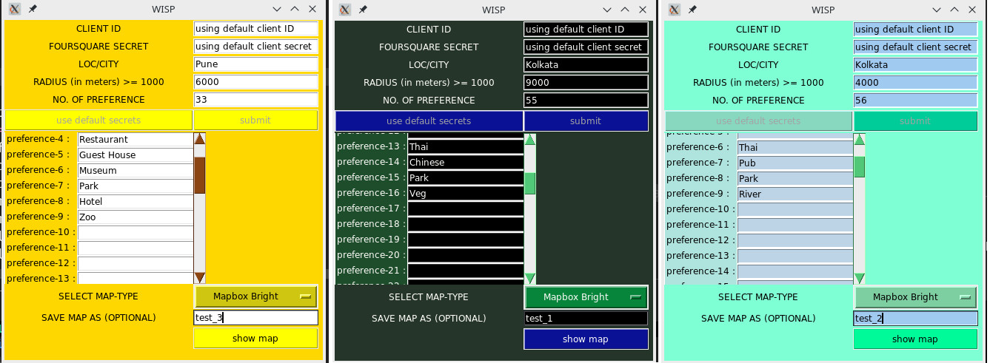Click the pin icon in the mint window's title bar
990x363 pixels.
692,10
